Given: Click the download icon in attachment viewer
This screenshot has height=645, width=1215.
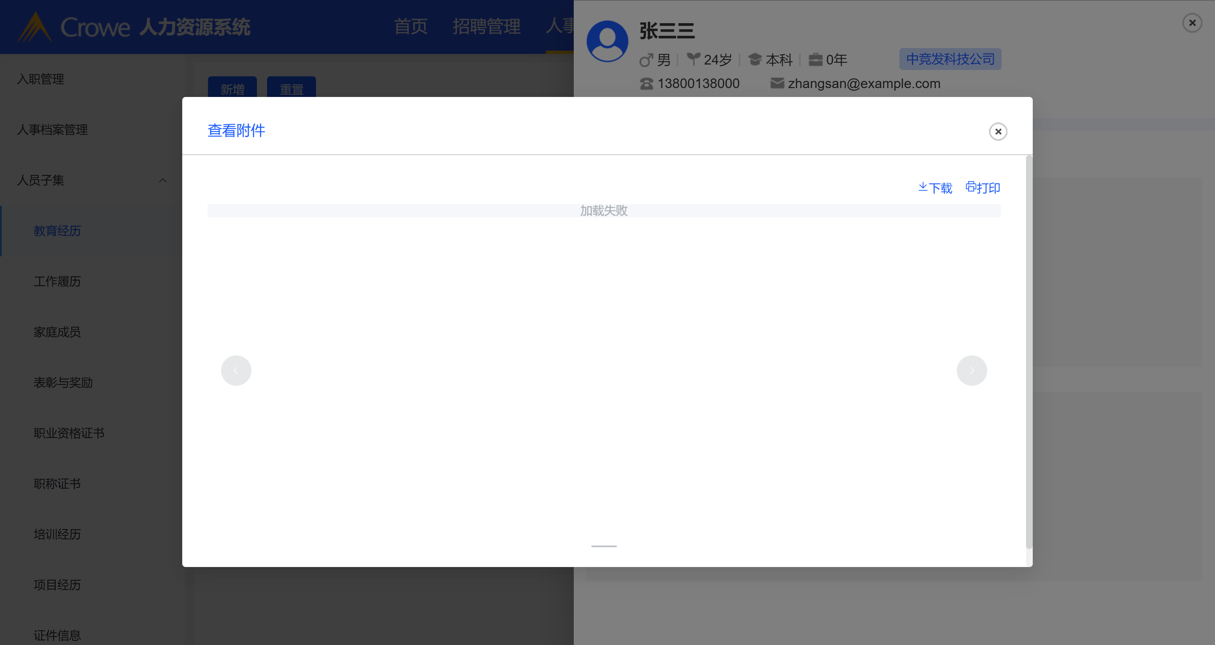Looking at the screenshot, I should click(923, 187).
